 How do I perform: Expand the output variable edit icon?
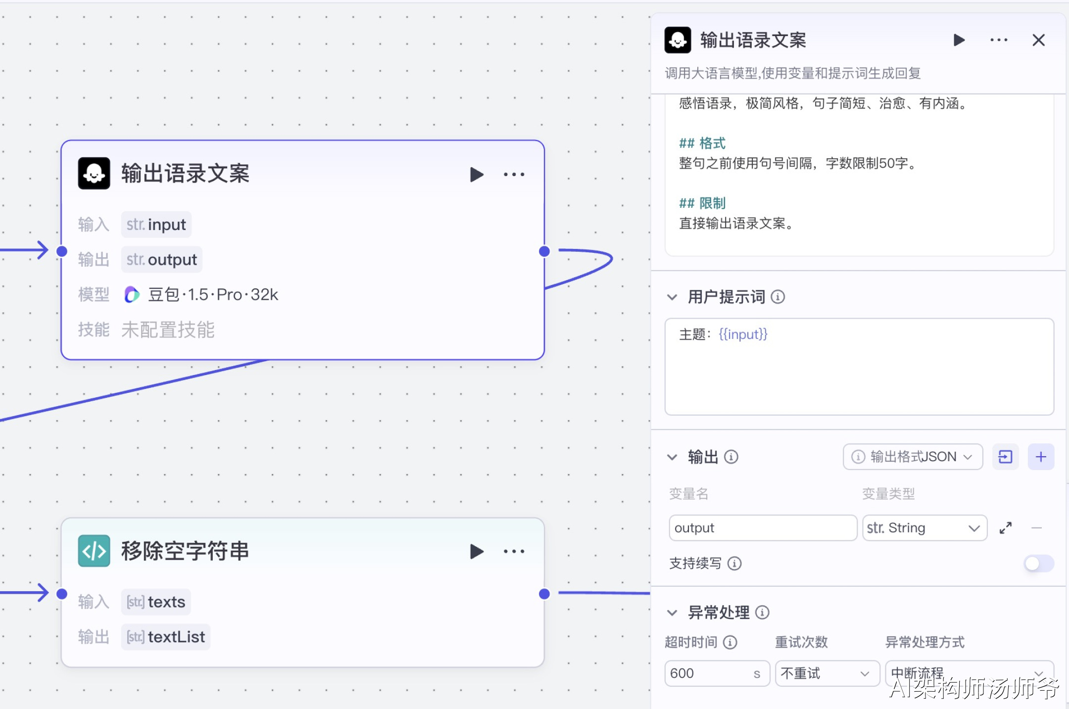[x=1005, y=528]
